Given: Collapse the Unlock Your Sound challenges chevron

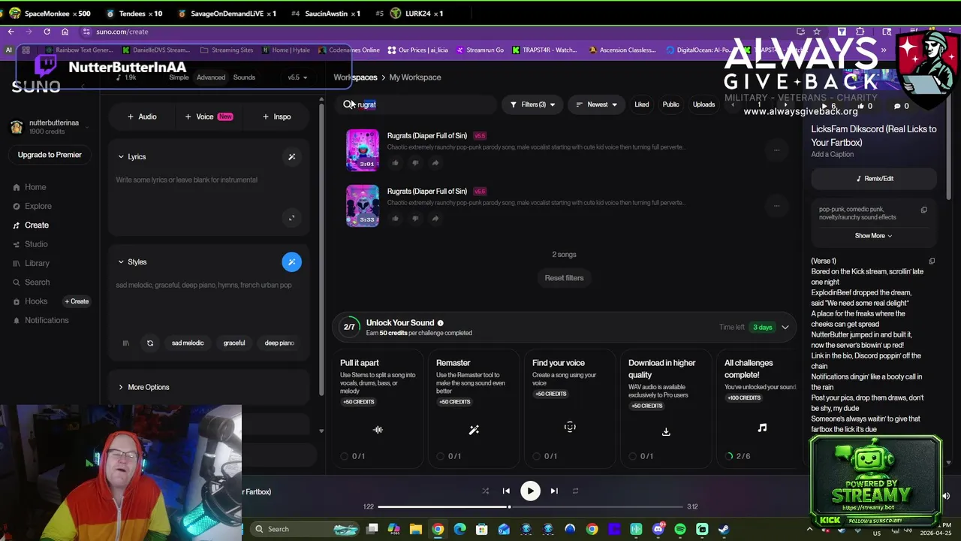Looking at the screenshot, I should (785, 328).
